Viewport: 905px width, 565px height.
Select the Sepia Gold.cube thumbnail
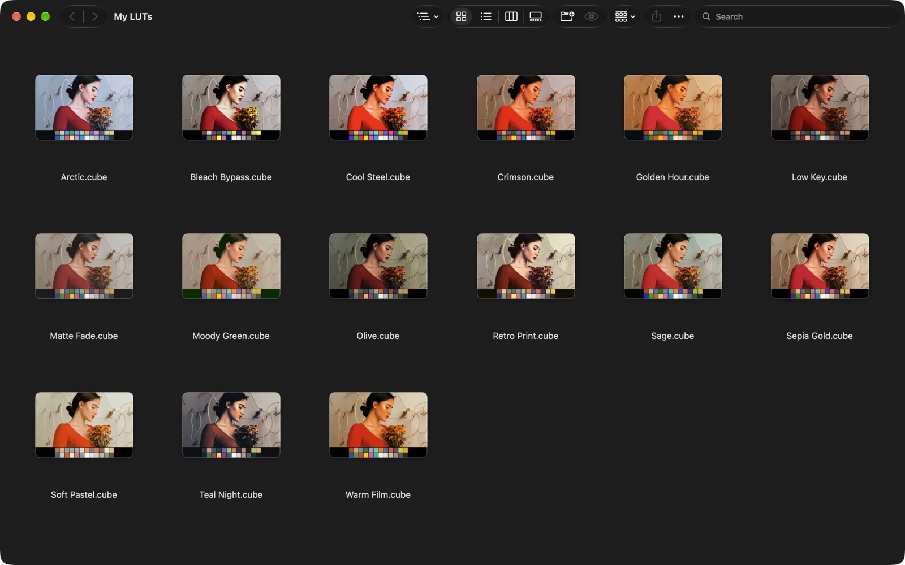(x=820, y=266)
